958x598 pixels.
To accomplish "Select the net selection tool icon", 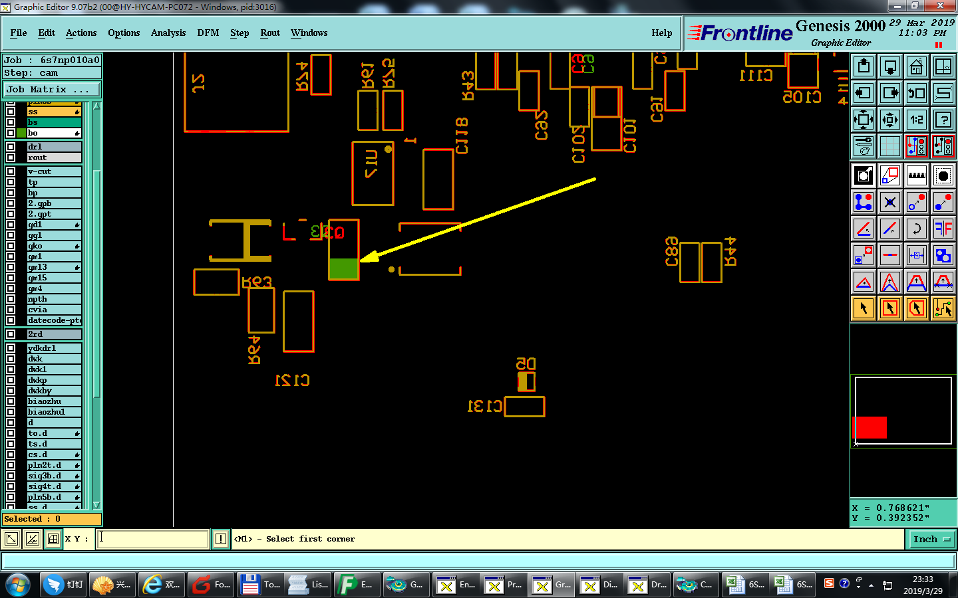I will 943,308.
